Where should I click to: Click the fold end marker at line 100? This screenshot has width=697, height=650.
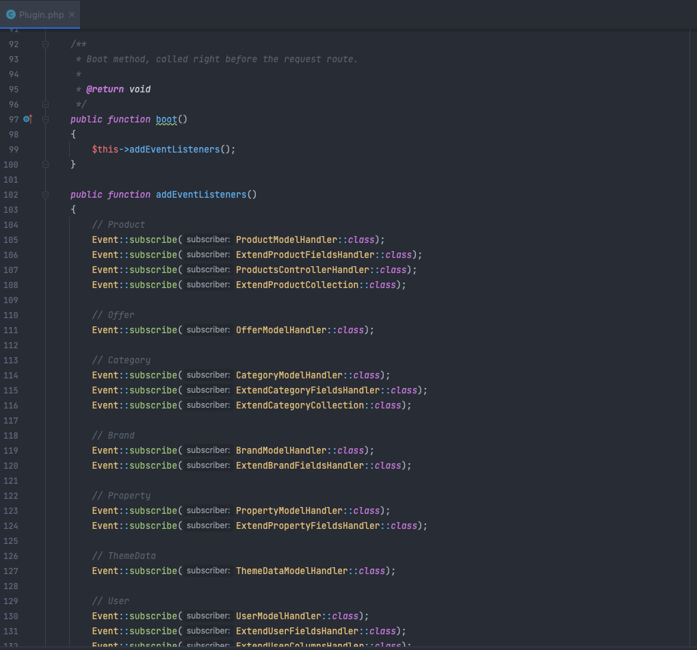point(45,165)
